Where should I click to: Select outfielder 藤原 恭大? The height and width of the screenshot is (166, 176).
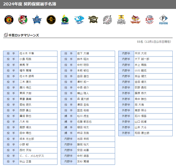tap(141, 93)
